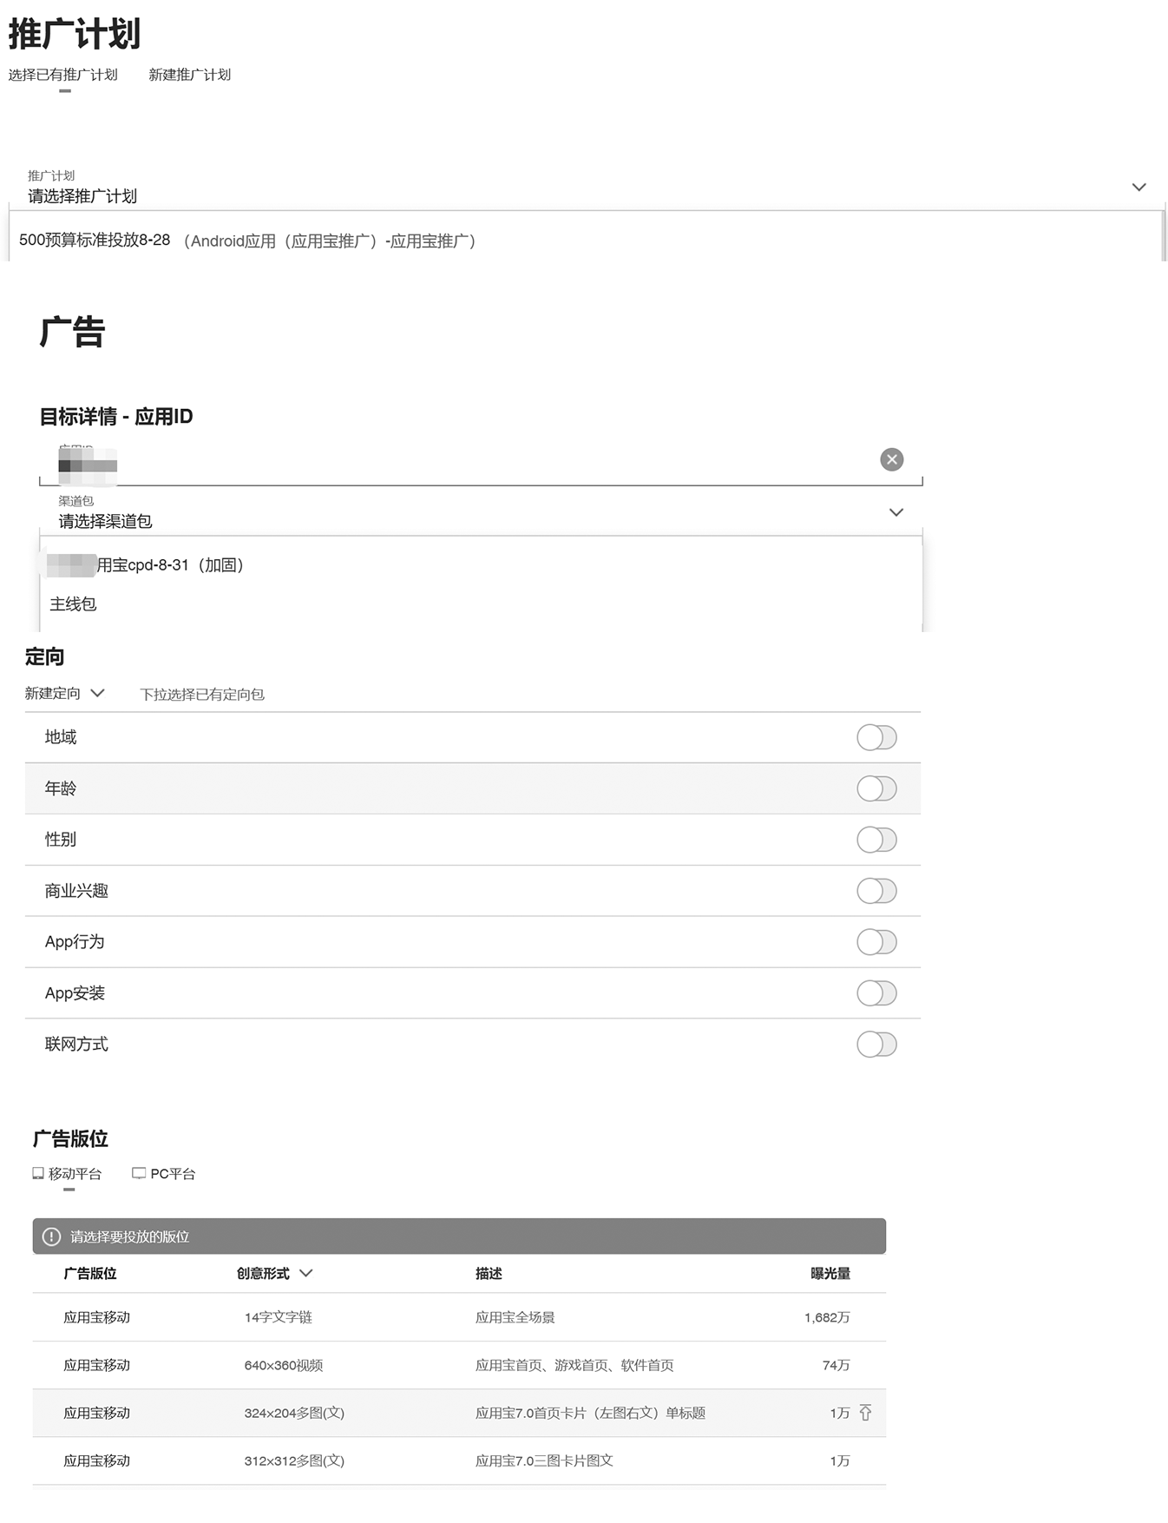Click the monitor icon beside PC平台
This screenshot has width=1168, height=1523.
139,1173
